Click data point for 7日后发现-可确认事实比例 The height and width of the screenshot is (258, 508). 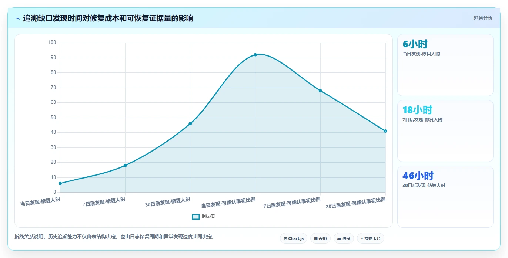click(320, 91)
